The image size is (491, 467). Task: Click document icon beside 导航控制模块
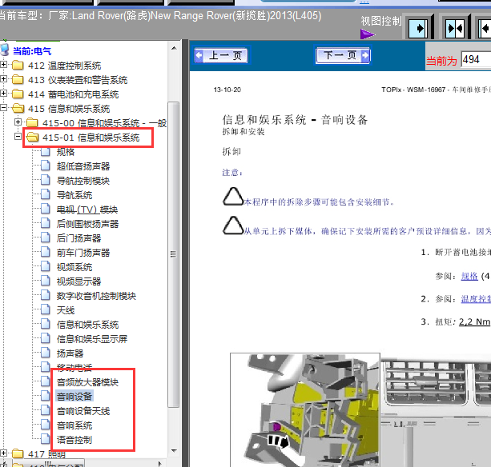[46, 179]
